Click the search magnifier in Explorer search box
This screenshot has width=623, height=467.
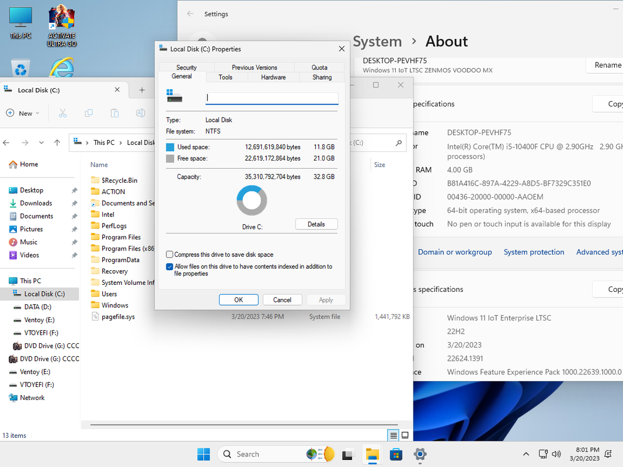(399, 142)
